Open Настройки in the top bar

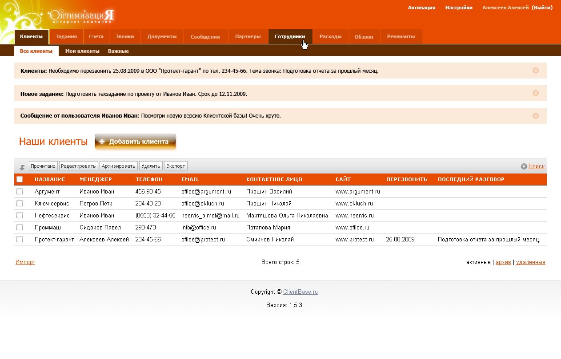coord(459,8)
